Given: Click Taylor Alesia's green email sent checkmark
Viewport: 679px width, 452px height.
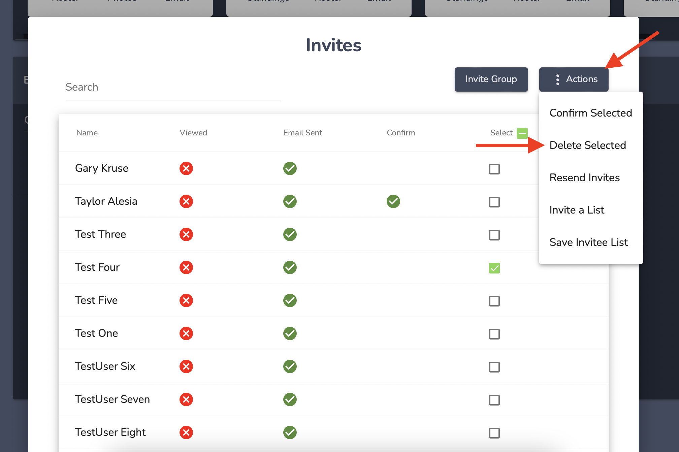Looking at the screenshot, I should click(x=290, y=201).
